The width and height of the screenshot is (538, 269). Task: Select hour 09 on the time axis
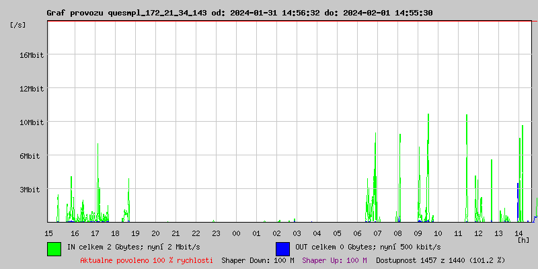point(418,233)
